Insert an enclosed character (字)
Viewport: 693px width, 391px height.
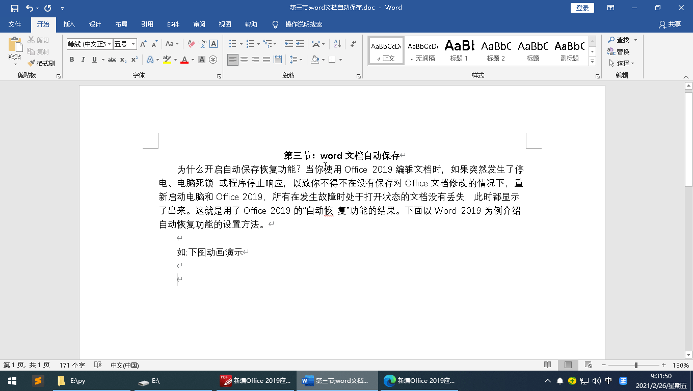click(213, 60)
